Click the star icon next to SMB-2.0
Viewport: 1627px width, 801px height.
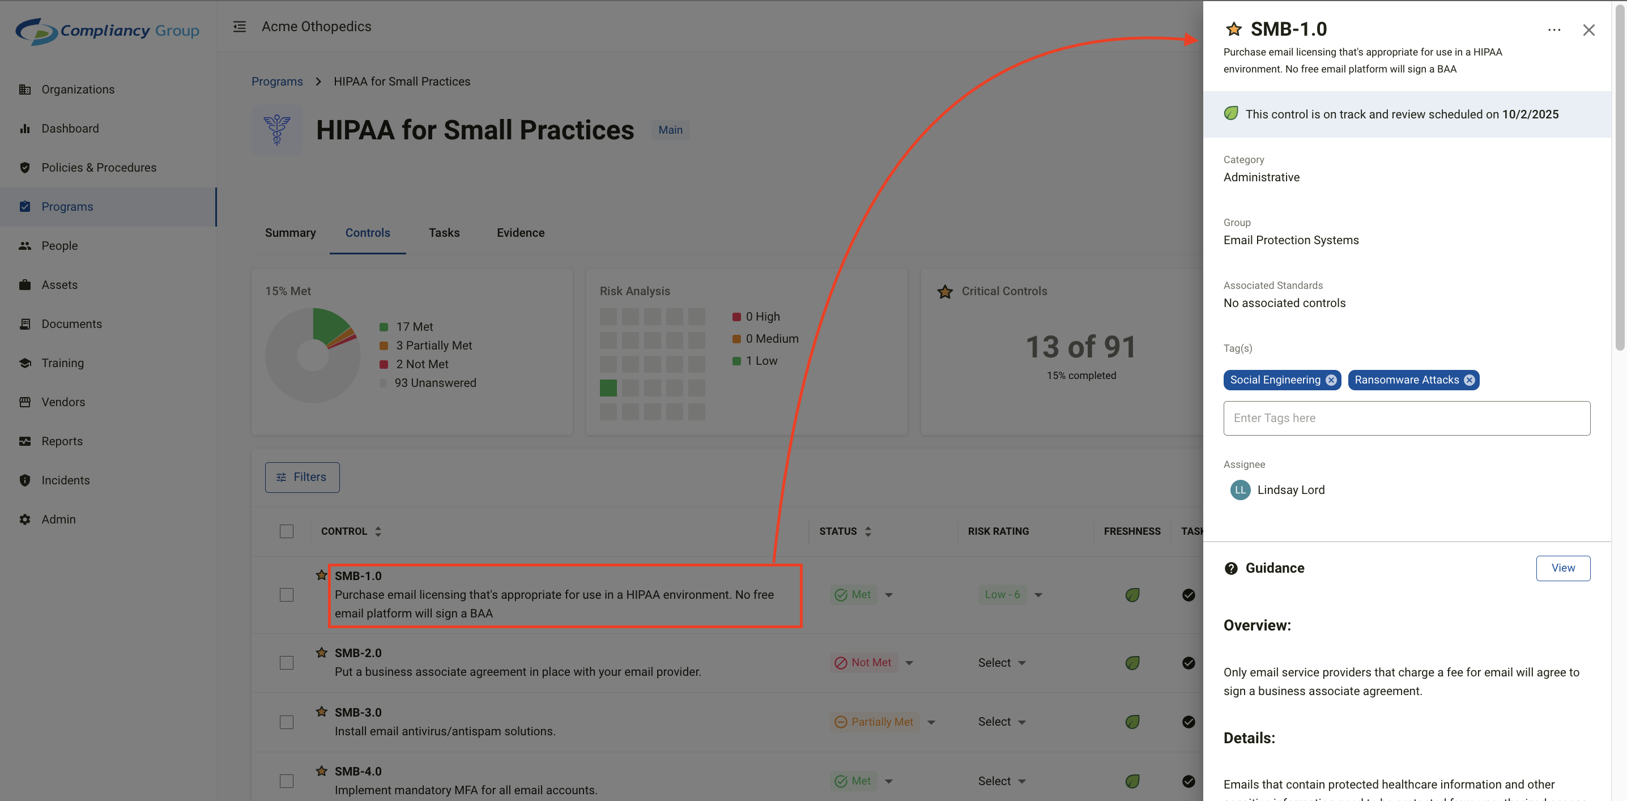tap(321, 652)
